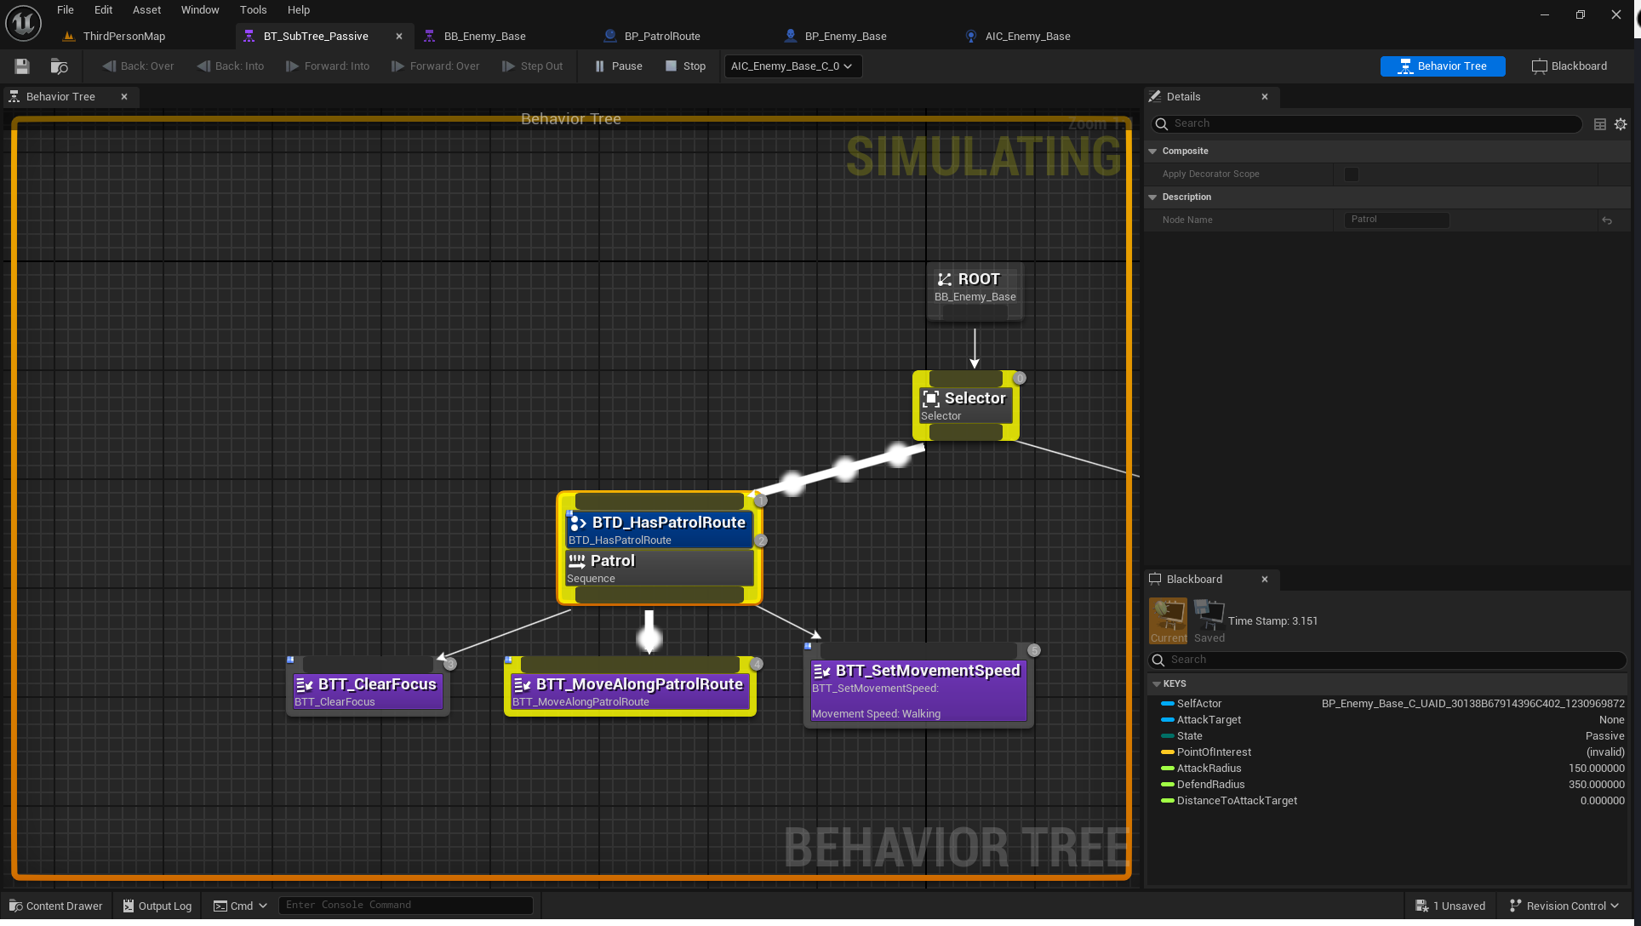Click Back: Into debug step

pyautogui.click(x=231, y=66)
